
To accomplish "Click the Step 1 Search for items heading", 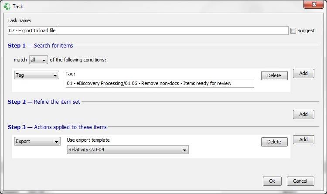I will click(x=41, y=45).
